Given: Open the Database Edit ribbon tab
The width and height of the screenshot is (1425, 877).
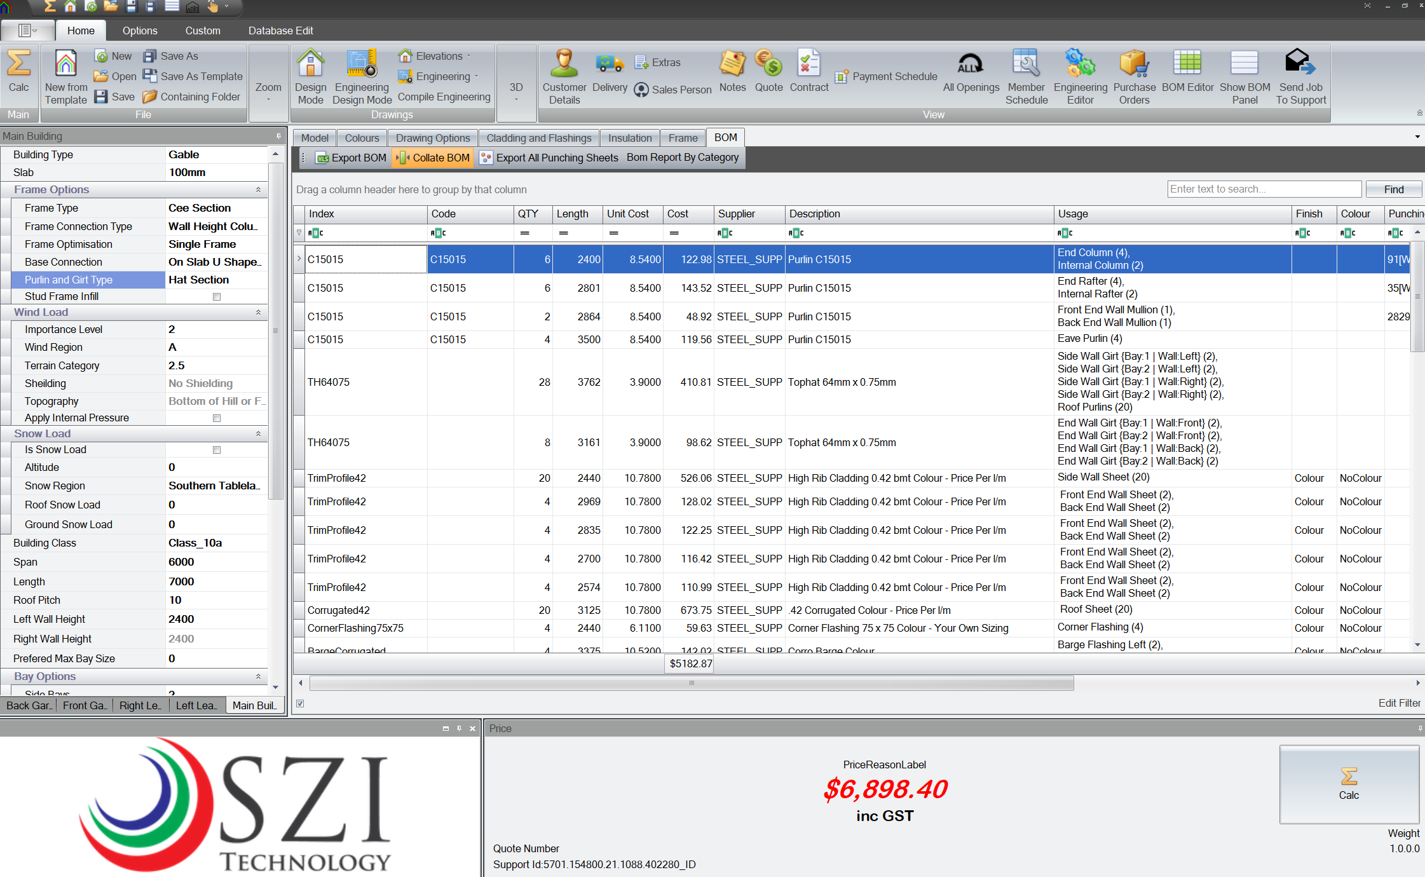Looking at the screenshot, I should [280, 31].
